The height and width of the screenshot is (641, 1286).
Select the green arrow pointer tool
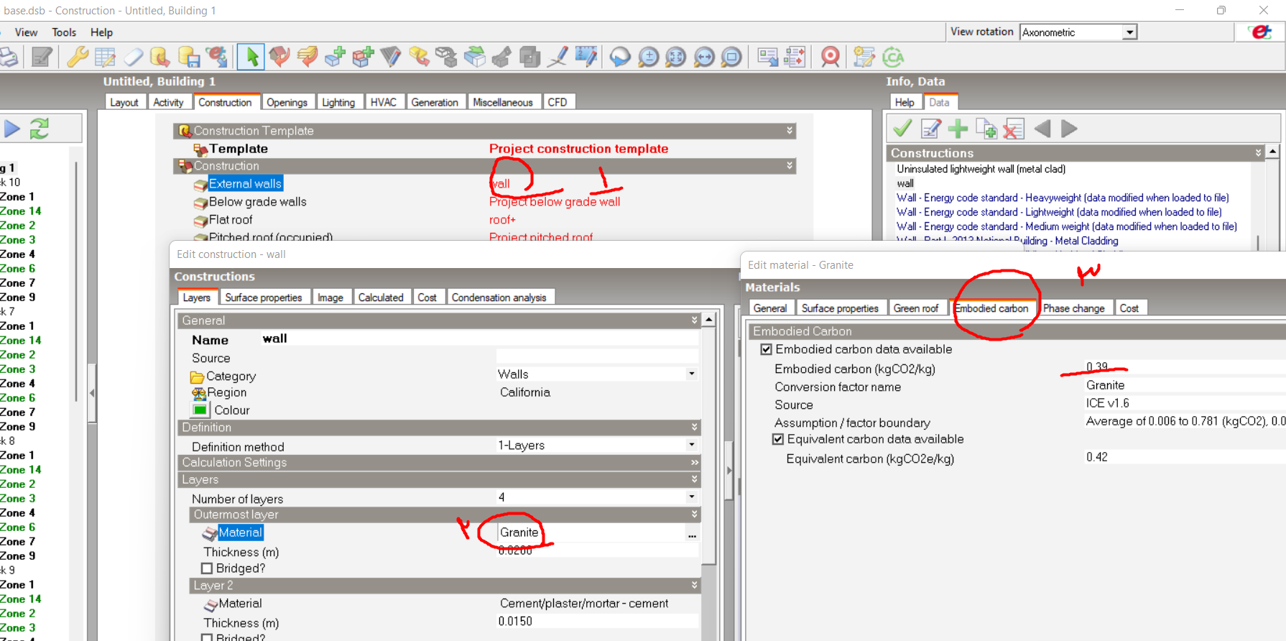[x=251, y=57]
